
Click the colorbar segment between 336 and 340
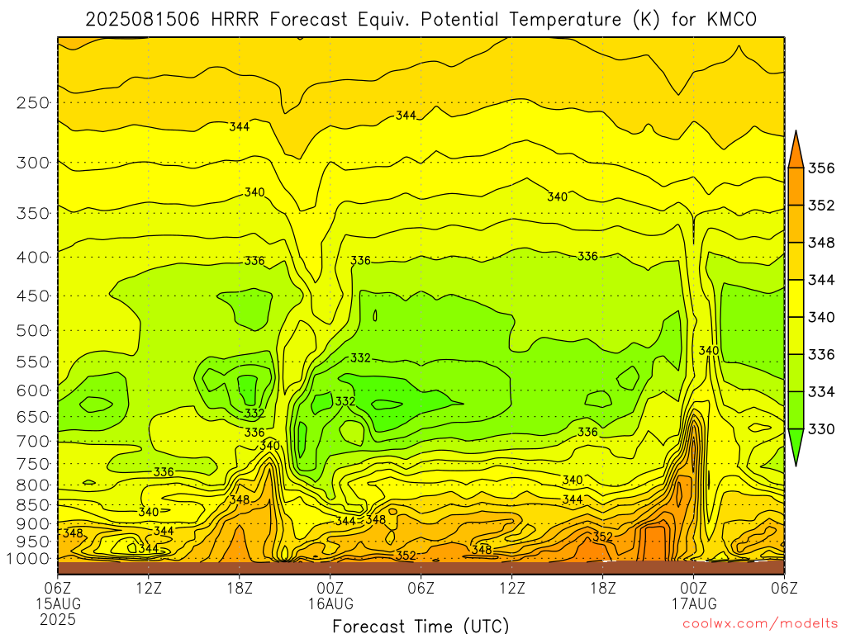(x=796, y=335)
